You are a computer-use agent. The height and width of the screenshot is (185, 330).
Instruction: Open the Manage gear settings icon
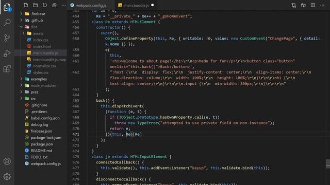(7, 177)
